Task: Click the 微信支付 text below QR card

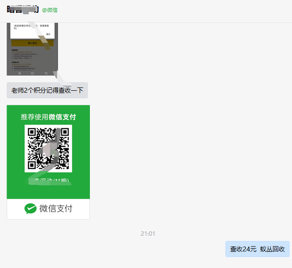Action: tap(56, 209)
